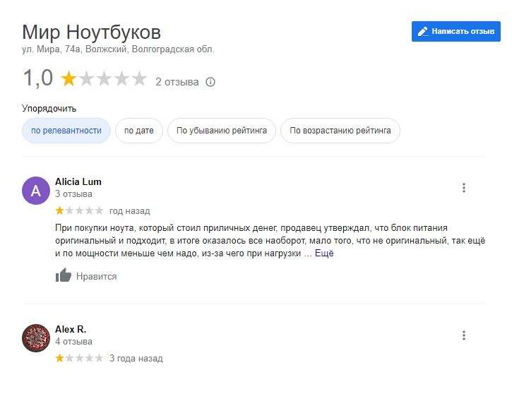
Task: Select 'По возрастанию рейтинга' sorting chip
Action: tap(340, 131)
